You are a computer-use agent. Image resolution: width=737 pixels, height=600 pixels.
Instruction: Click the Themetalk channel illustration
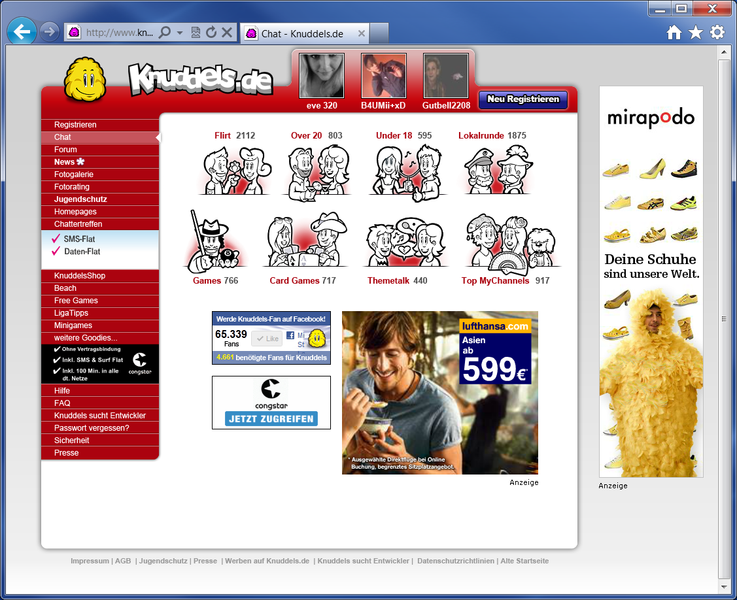(x=405, y=242)
